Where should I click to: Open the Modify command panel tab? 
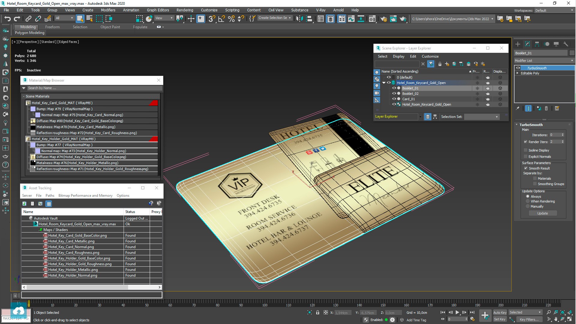point(527,44)
